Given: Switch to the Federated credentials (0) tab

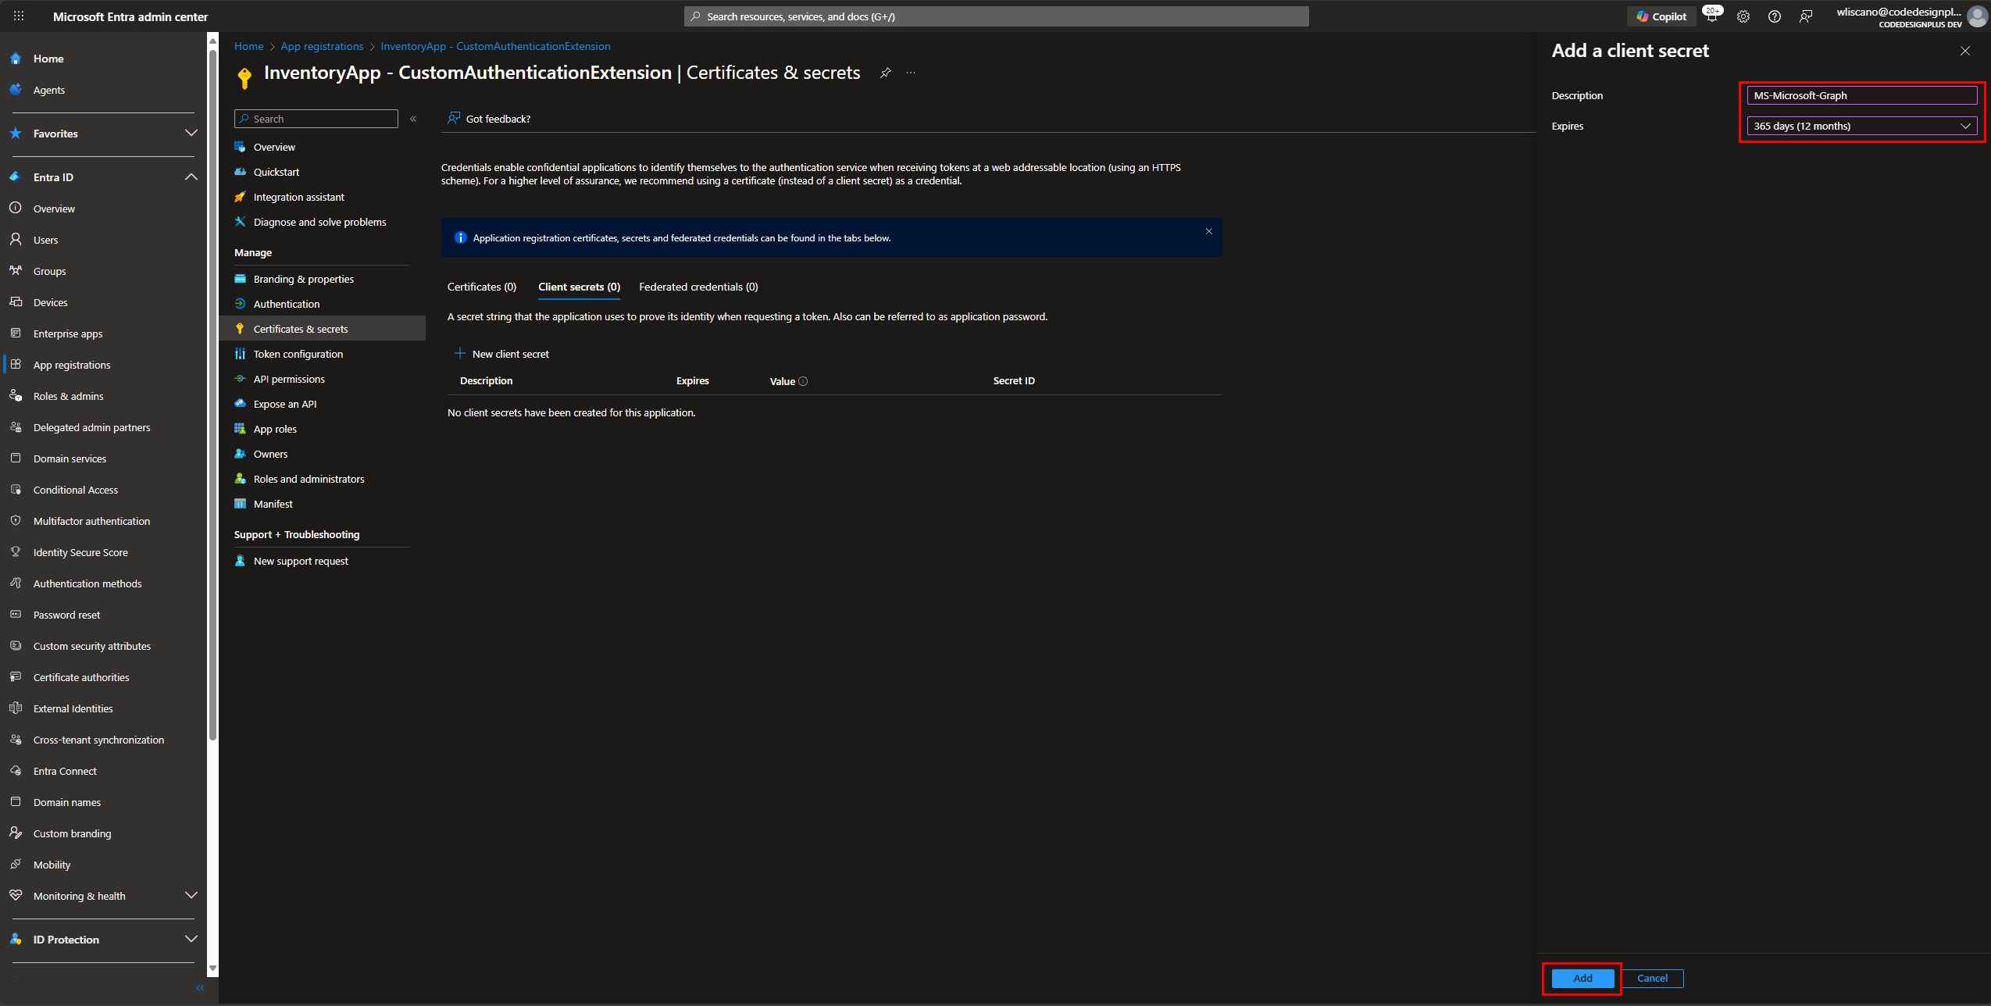Looking at the screenshot, I should click(x=698, y=287).
